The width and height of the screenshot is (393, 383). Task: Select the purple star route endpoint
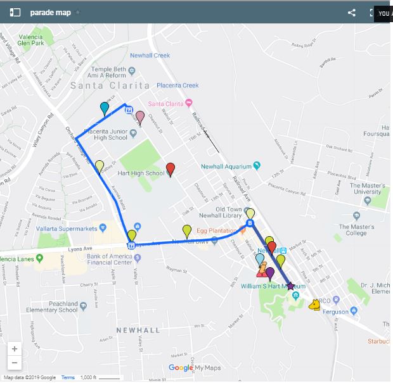[290, 286]
